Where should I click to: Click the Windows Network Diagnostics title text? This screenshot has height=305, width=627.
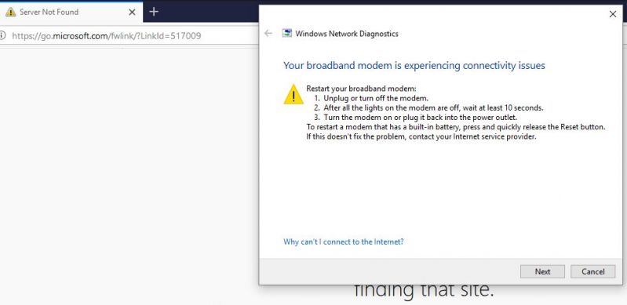tap(347, 34)
